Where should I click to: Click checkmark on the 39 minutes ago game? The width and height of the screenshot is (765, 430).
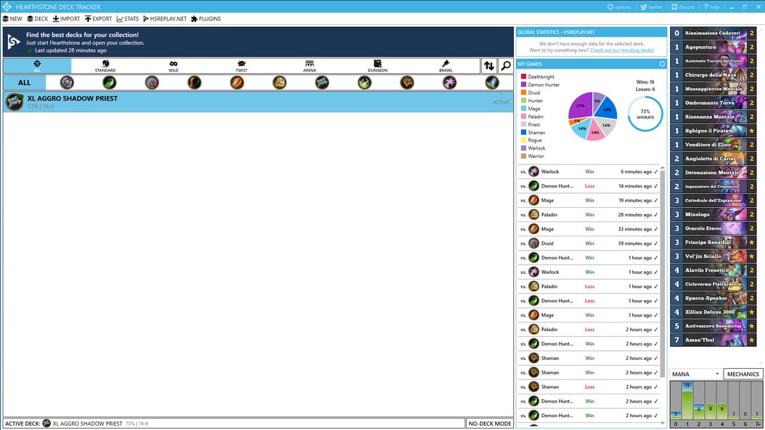point(656,243)
